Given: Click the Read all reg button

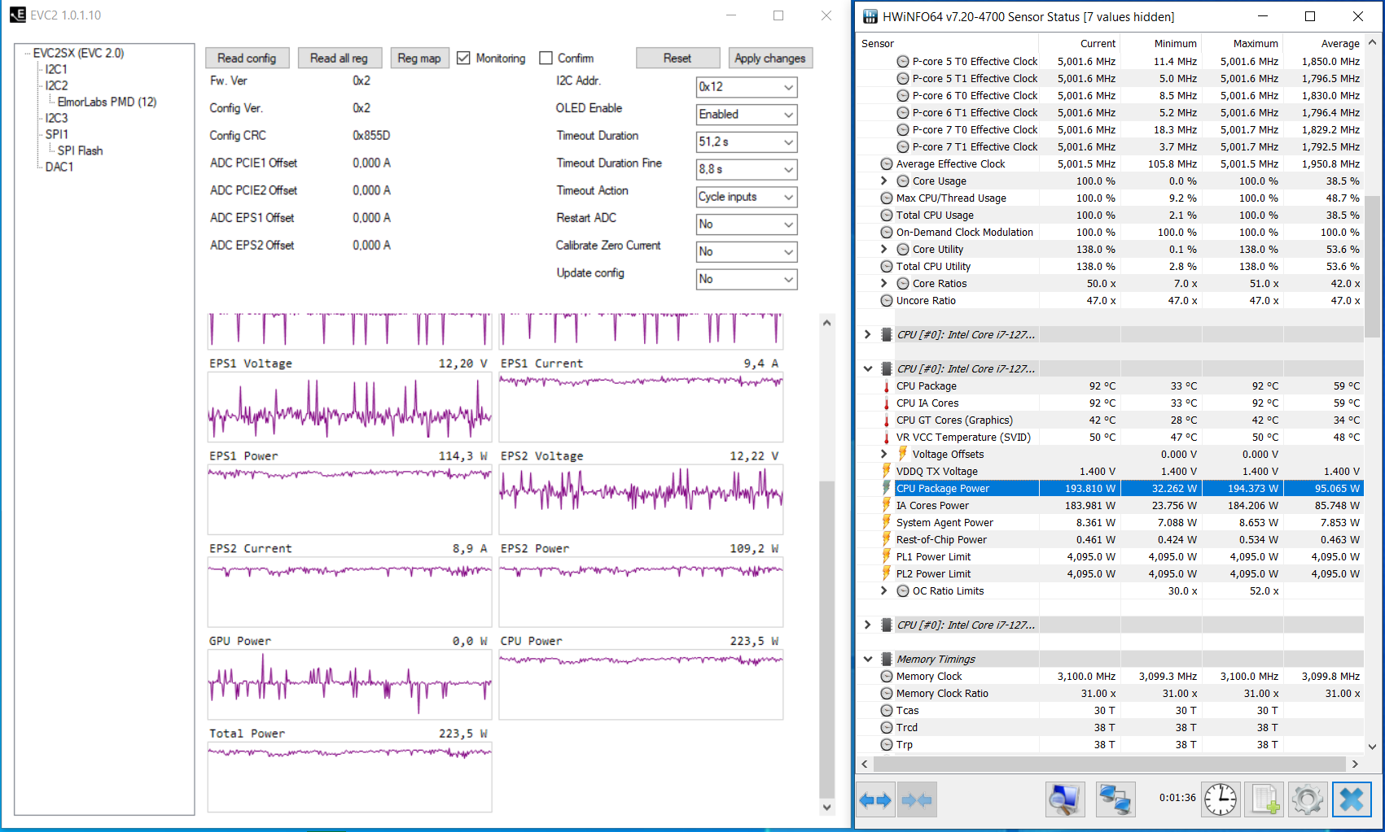Looking at the screenshot, I should coord(339,59).
